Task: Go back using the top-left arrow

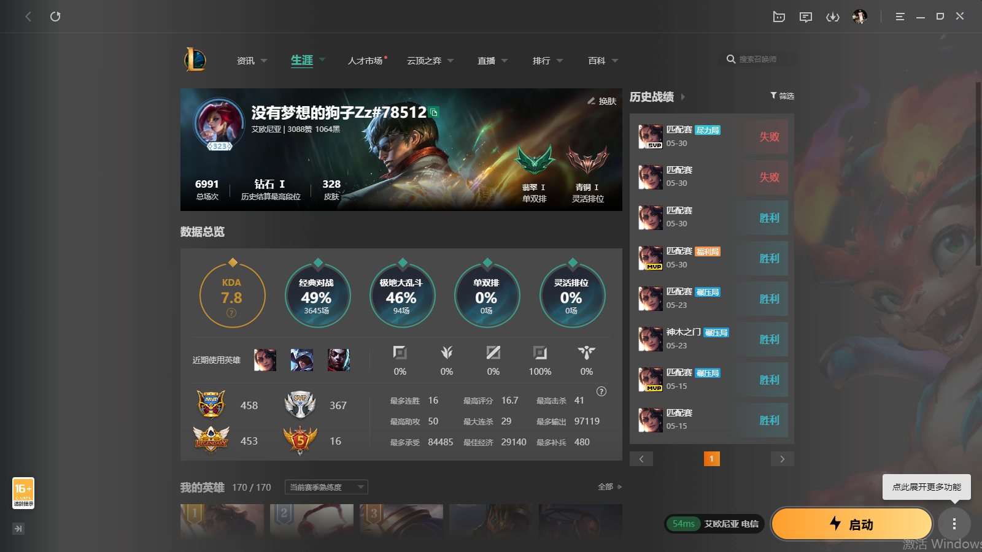Action: 28,17
